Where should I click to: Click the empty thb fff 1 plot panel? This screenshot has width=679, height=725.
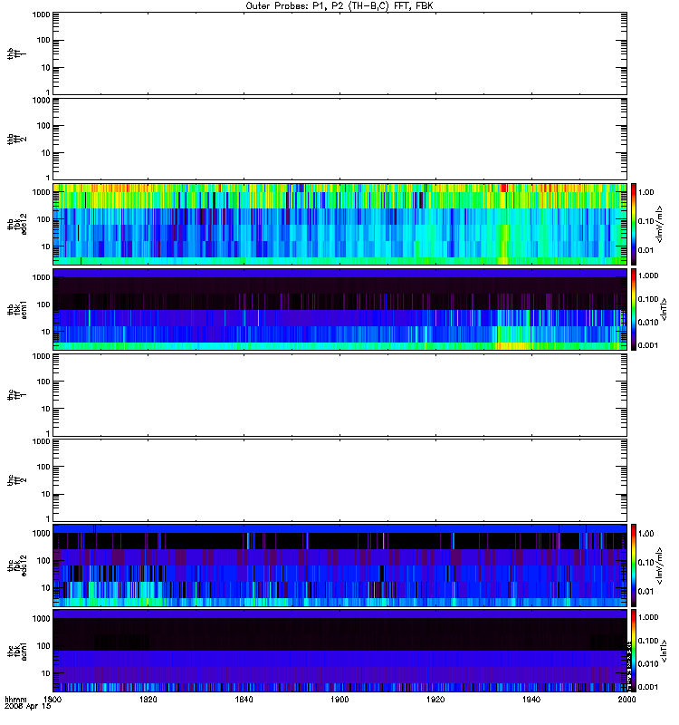(x=340, y=53)
